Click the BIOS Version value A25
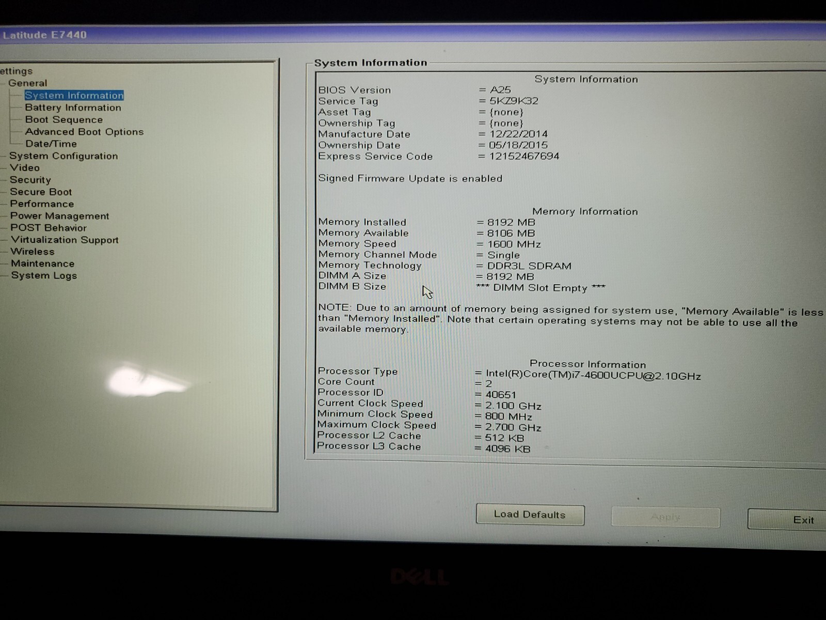826x620 pixels. [x=500, y=90]
